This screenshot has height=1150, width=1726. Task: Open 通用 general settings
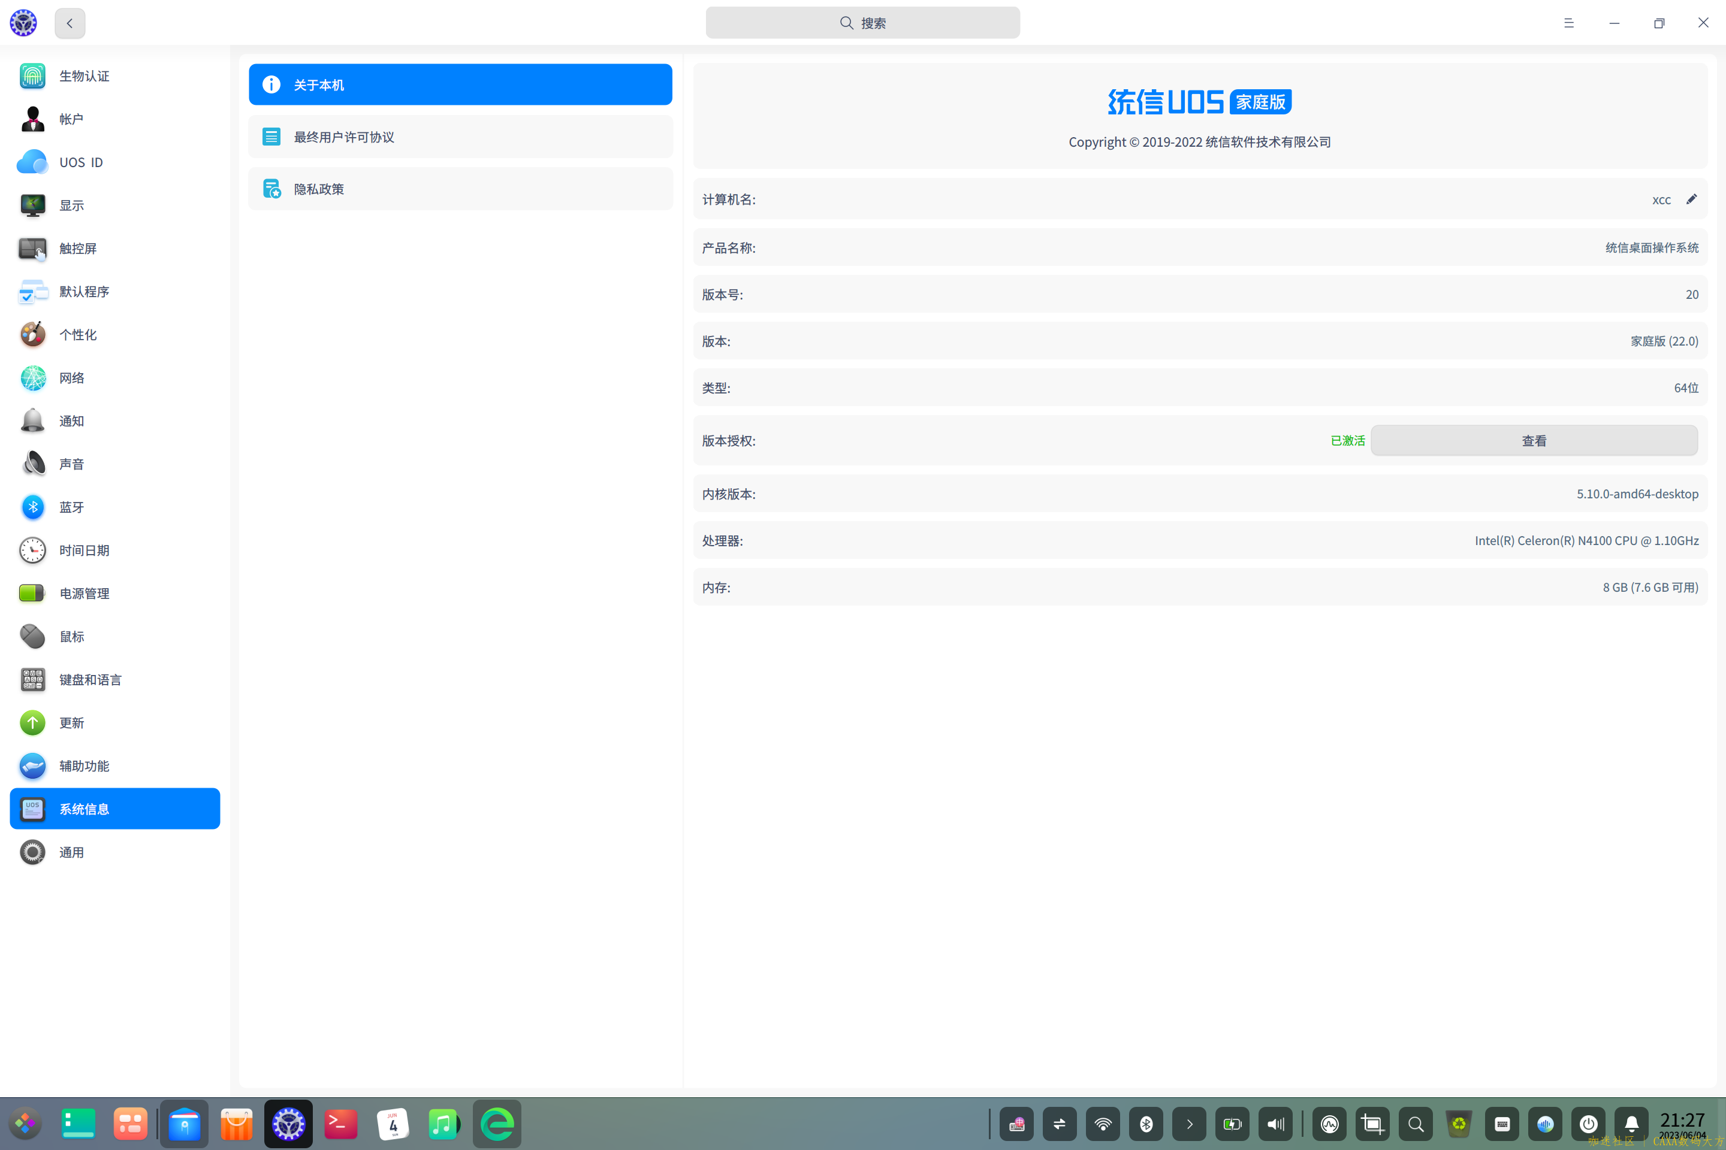(114, 852)
